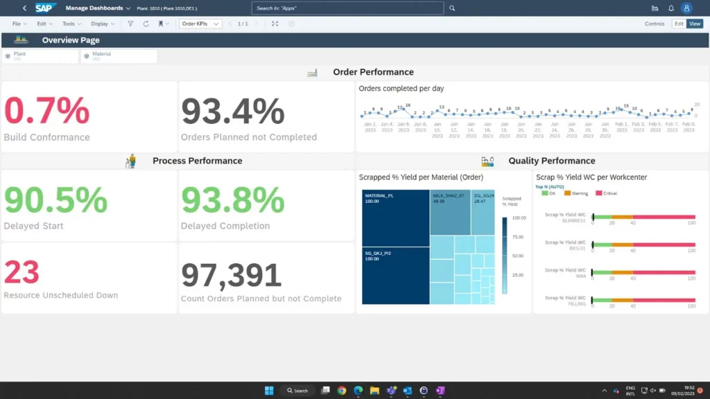
Task: Click the clock icon in toolbar
Action: [x=291, y=24]
